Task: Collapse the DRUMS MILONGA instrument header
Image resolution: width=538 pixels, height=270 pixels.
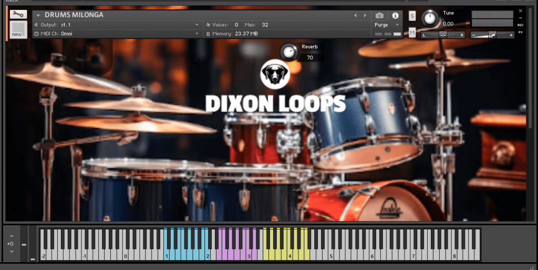Action: [x=38, y=15]
